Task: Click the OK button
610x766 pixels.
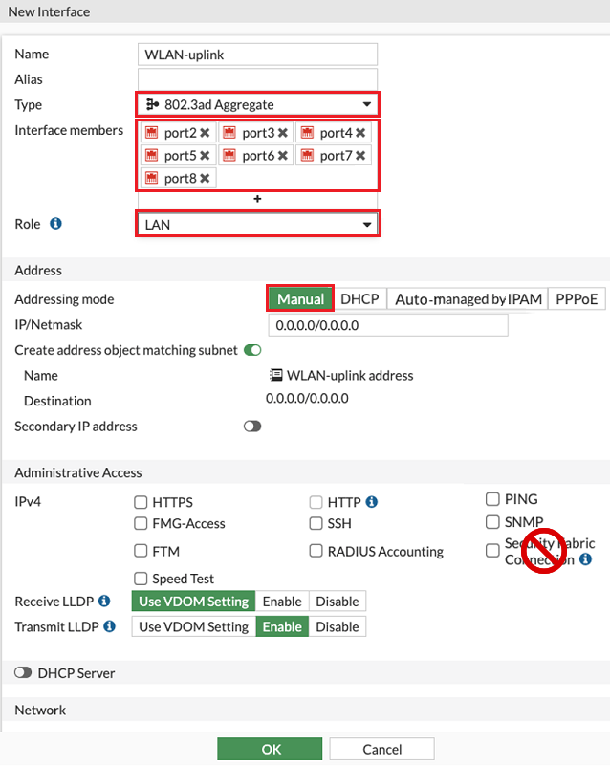Action: [x=269, y=749]
